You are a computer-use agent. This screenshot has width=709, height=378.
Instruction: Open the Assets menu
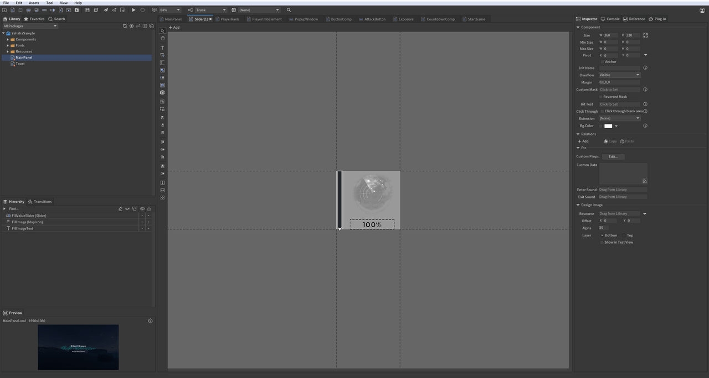[x=34, y=3]
